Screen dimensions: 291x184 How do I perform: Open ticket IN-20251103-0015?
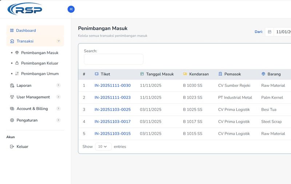point(112,134)
